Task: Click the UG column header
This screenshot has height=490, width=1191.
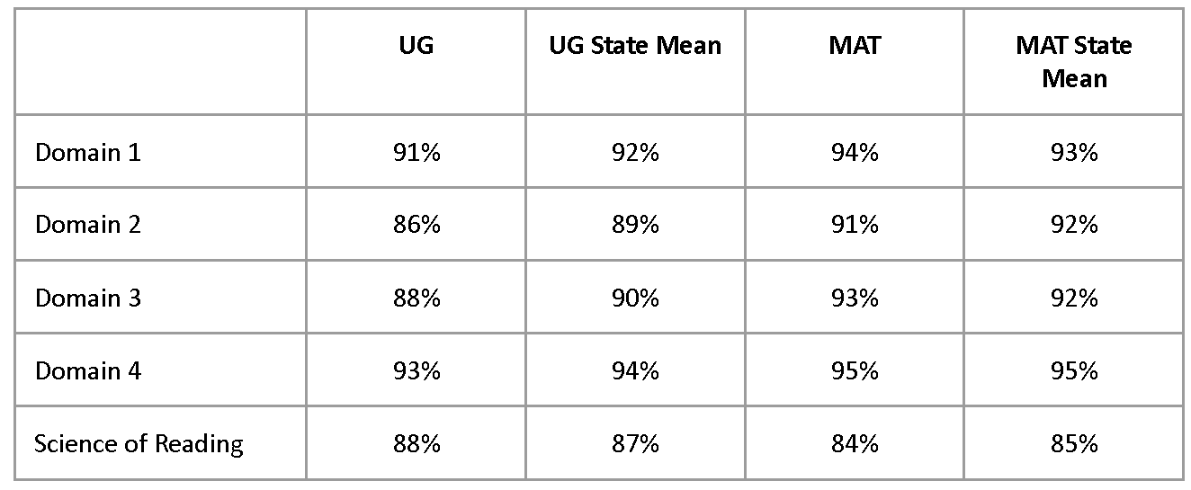Action: coord(416,46)
